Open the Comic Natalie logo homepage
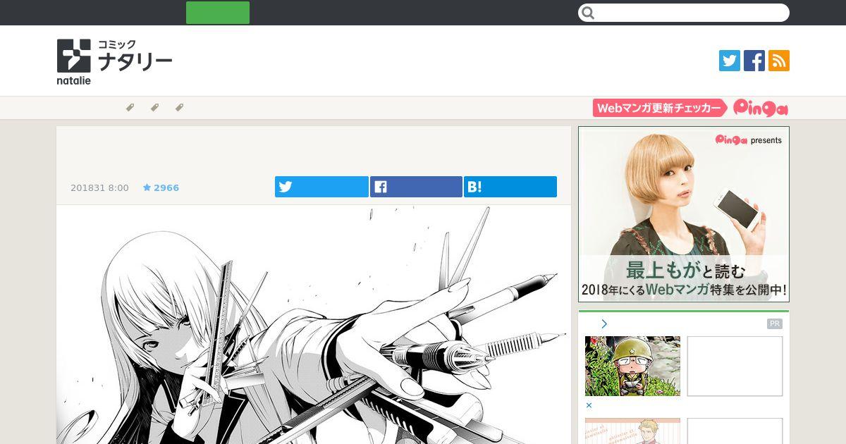The height and width of the screenshot is (444, 846). (x=114, y=61)
